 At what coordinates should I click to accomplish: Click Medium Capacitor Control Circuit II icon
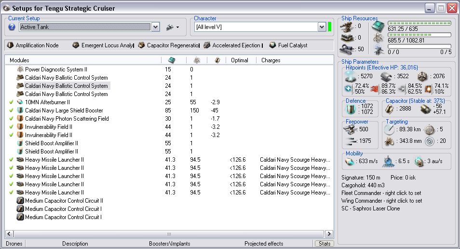coord(20,201)
